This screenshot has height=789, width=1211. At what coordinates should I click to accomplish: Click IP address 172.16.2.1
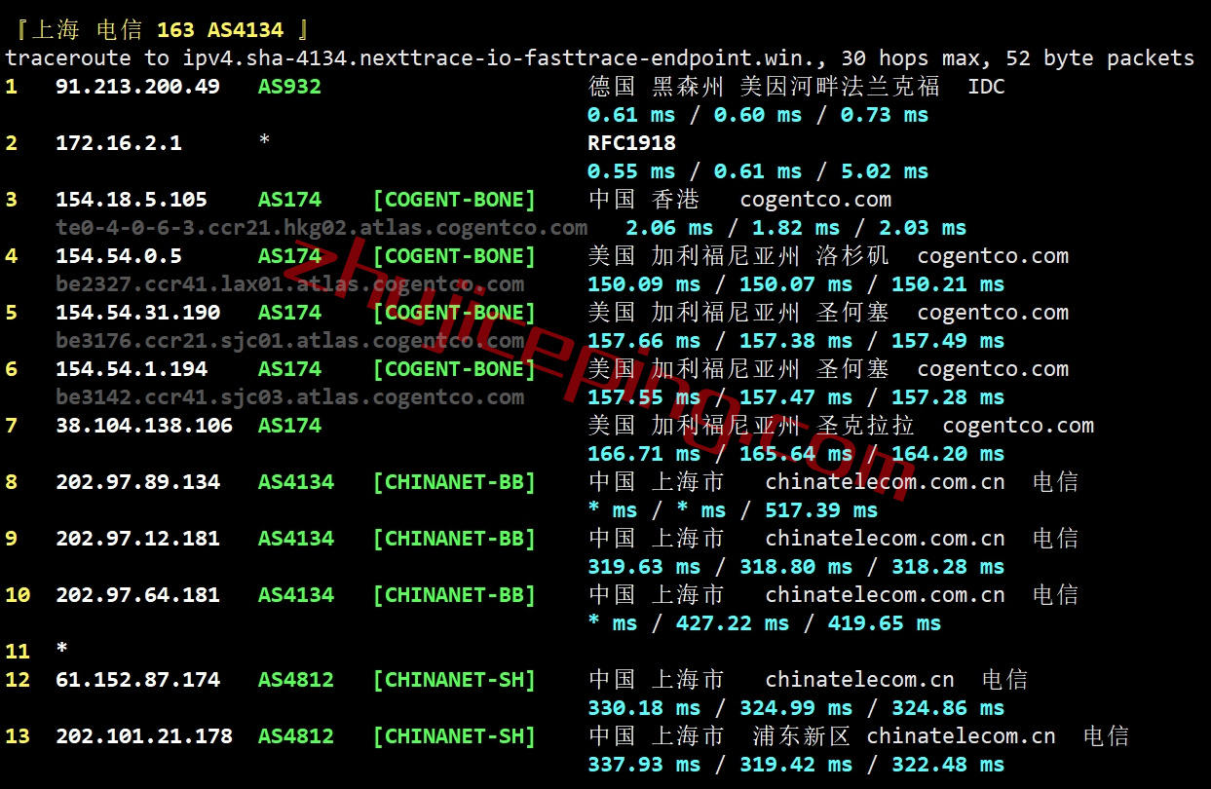119,143
